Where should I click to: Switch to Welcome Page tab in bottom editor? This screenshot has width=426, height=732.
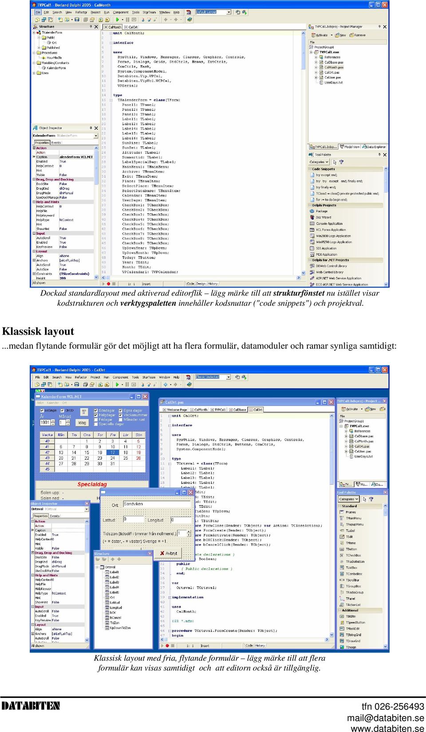pyautogui.click(x=176, y=409)
